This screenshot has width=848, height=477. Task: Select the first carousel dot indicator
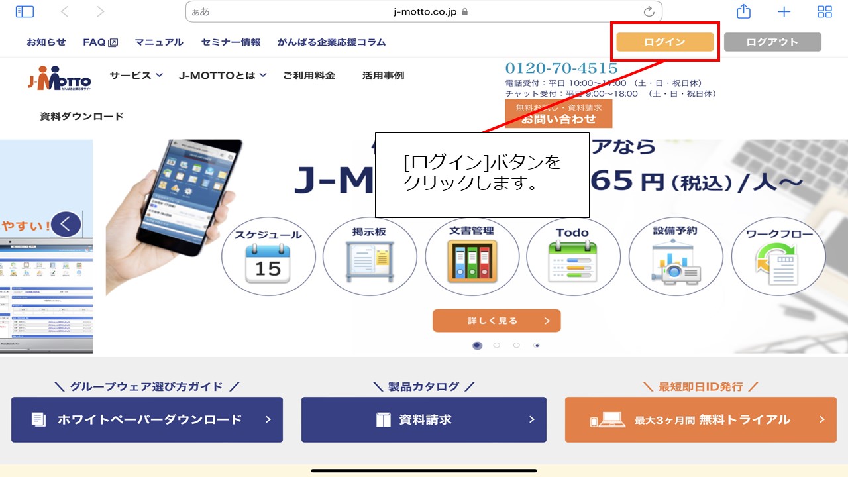tap(478, 345)
